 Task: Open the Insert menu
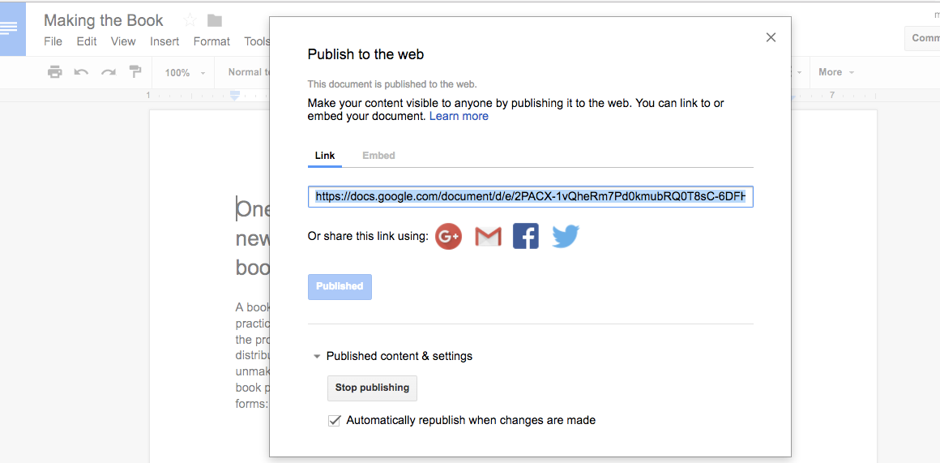click(164, 41)
